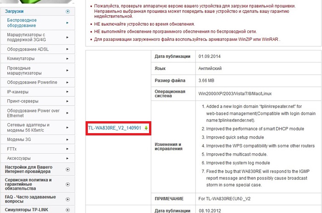The image size is (322, 213).
Task: Expand arrow beside Проводные маршрутизаторы
Action: tap(67, 70)
